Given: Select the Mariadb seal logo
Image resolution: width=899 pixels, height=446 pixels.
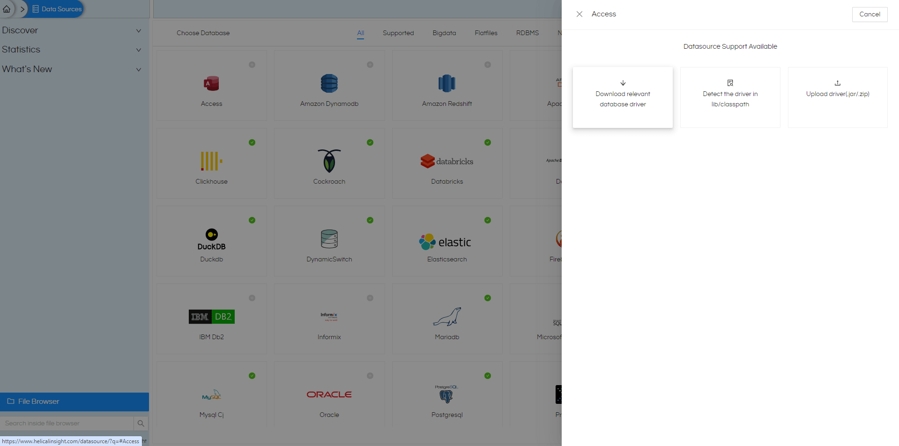Looking at the screenshot, I should click(x=447, y=317).
